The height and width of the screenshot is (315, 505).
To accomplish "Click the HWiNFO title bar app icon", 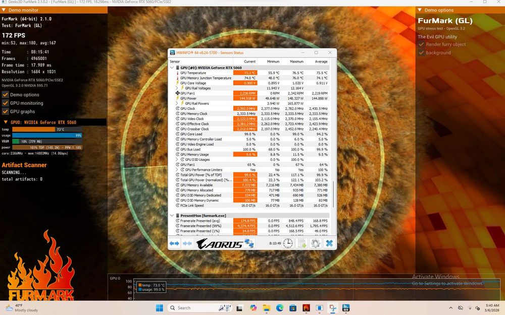I will tap(172, 52).
